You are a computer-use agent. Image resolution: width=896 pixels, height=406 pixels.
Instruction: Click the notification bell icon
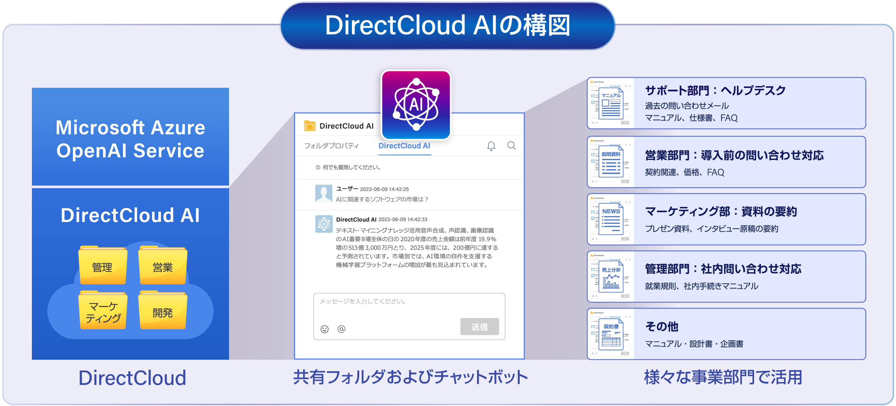coord(491,146)
